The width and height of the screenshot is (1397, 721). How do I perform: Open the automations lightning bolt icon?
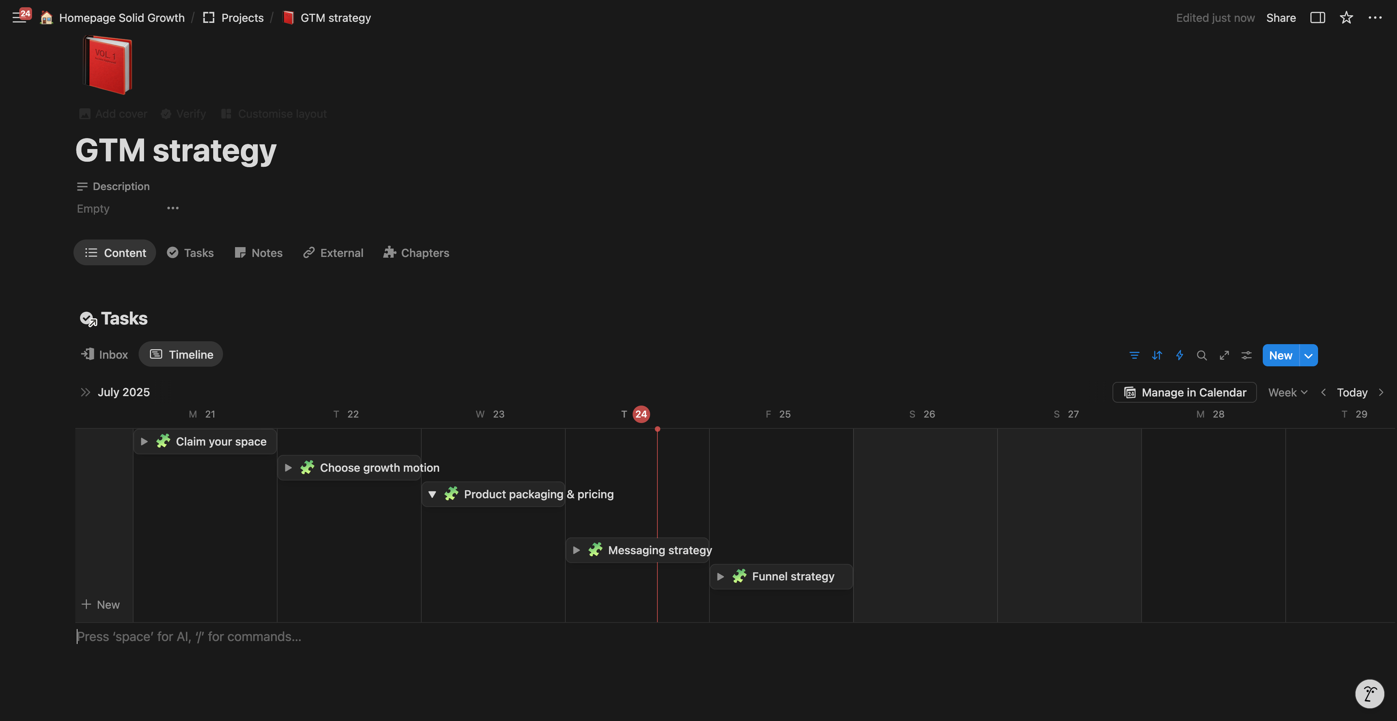1179,355
